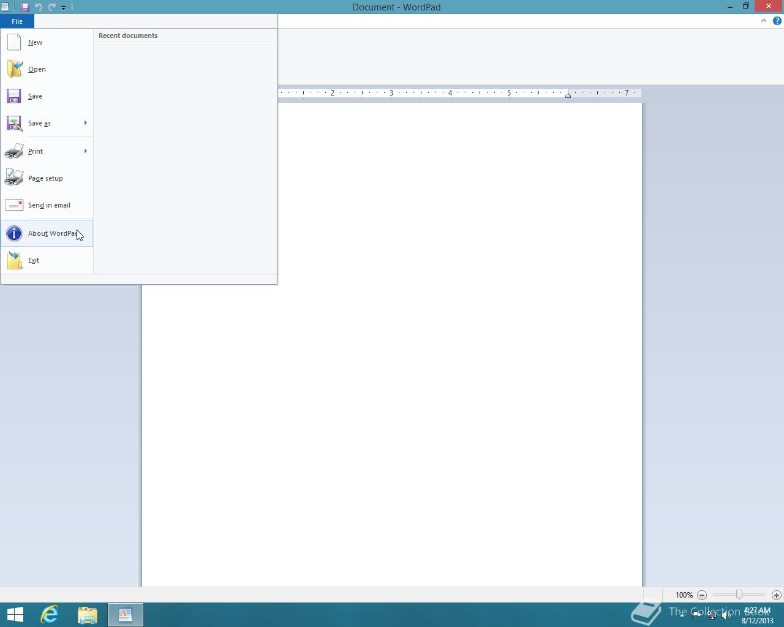
Task: Click the Exit icon in File menu
Action: point(14,260)
